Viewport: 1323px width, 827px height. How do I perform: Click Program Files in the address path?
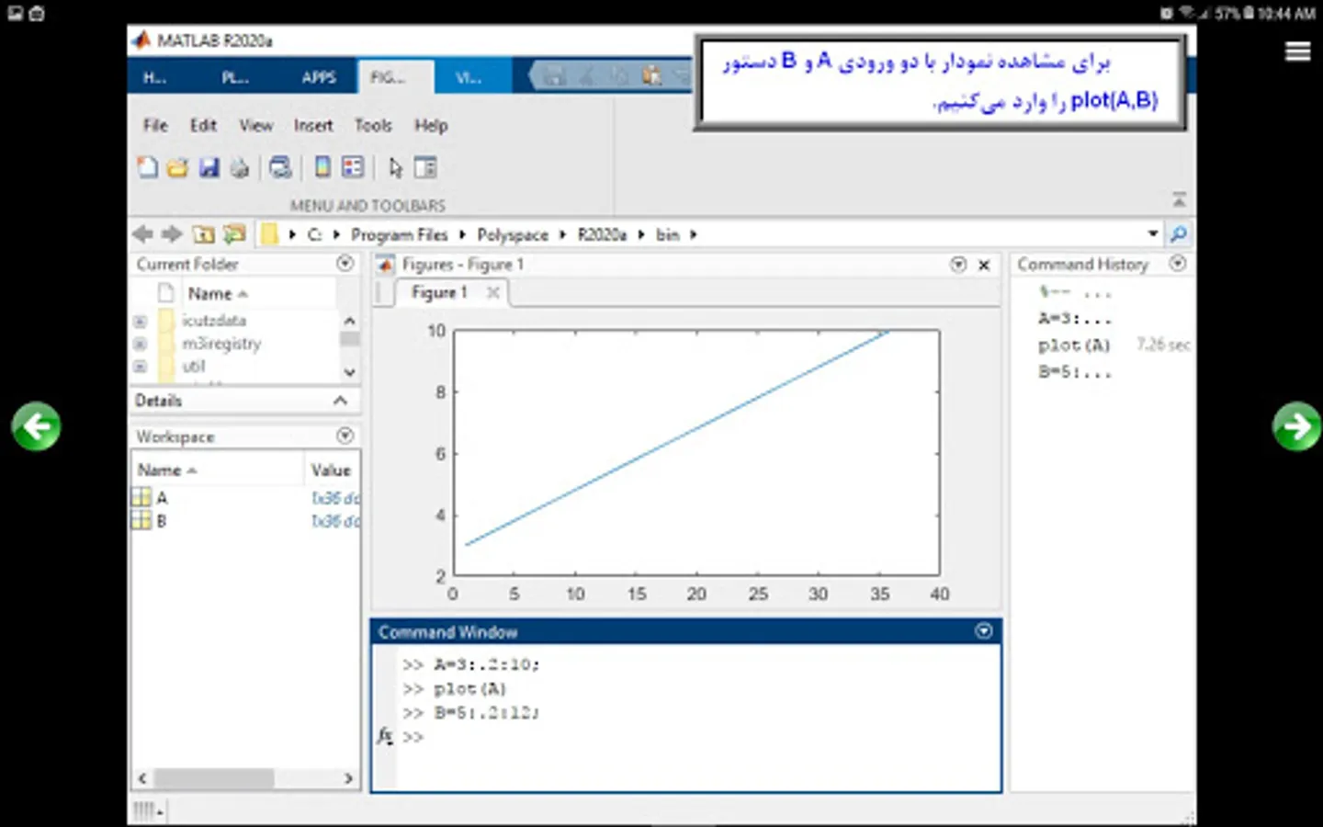[x=399, y=235]
